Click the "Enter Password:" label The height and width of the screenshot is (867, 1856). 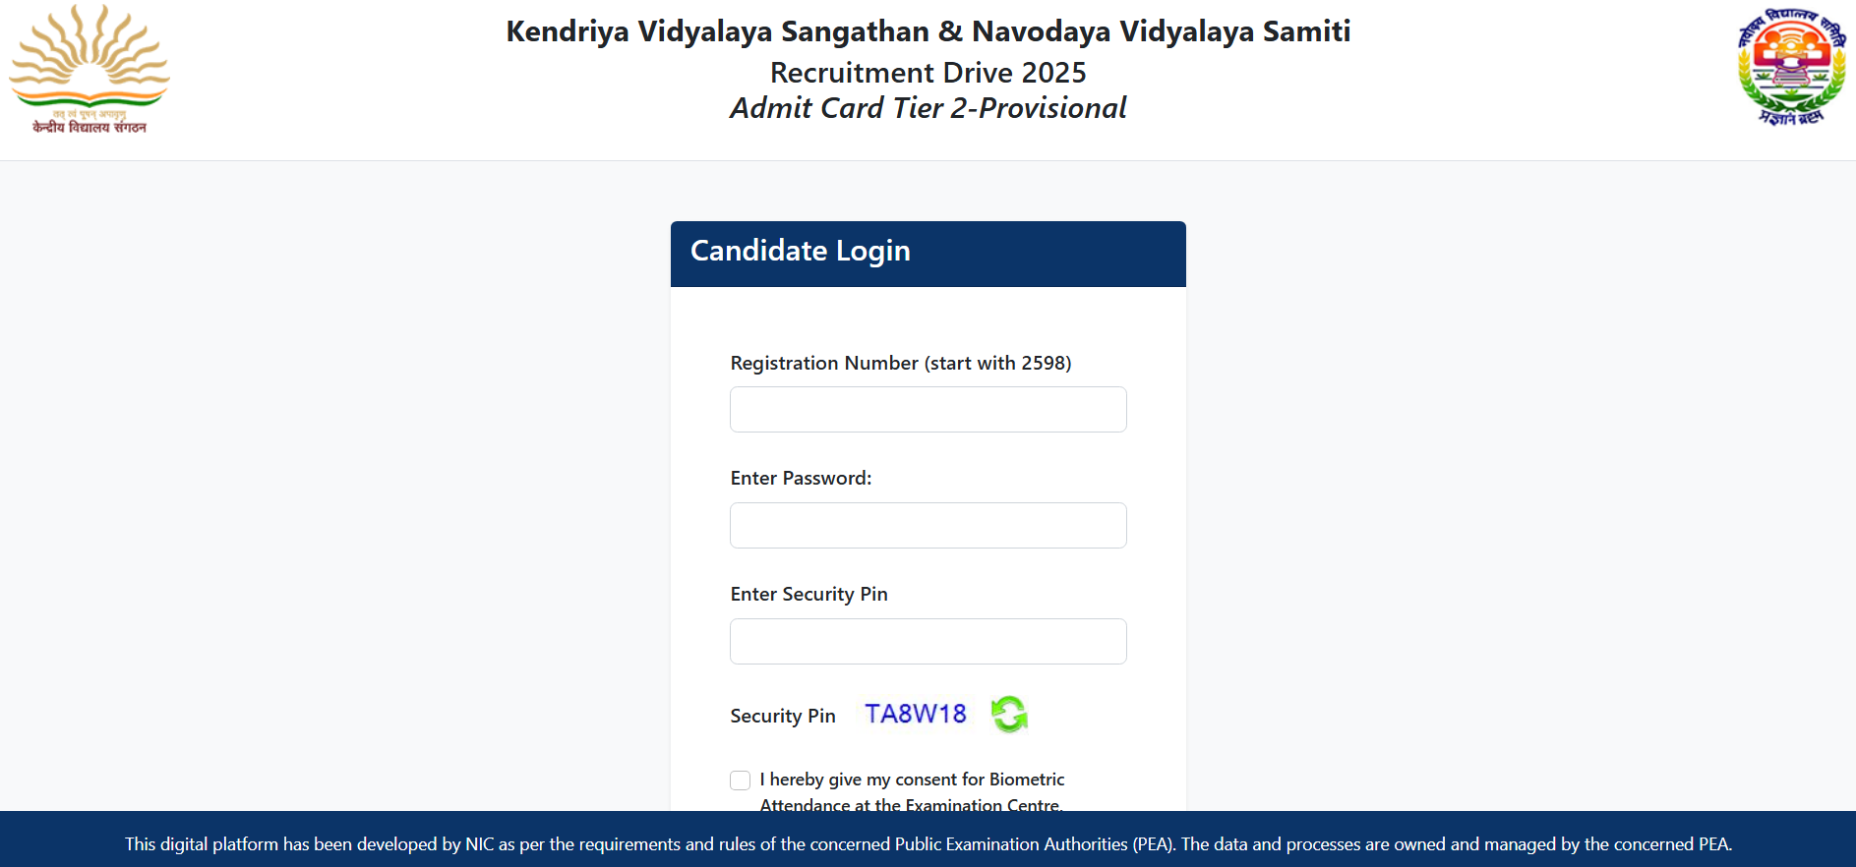(801, 478)
